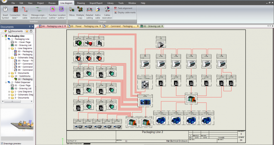
Task: Activate the Multiple copy tool
Action: (80, 12)
